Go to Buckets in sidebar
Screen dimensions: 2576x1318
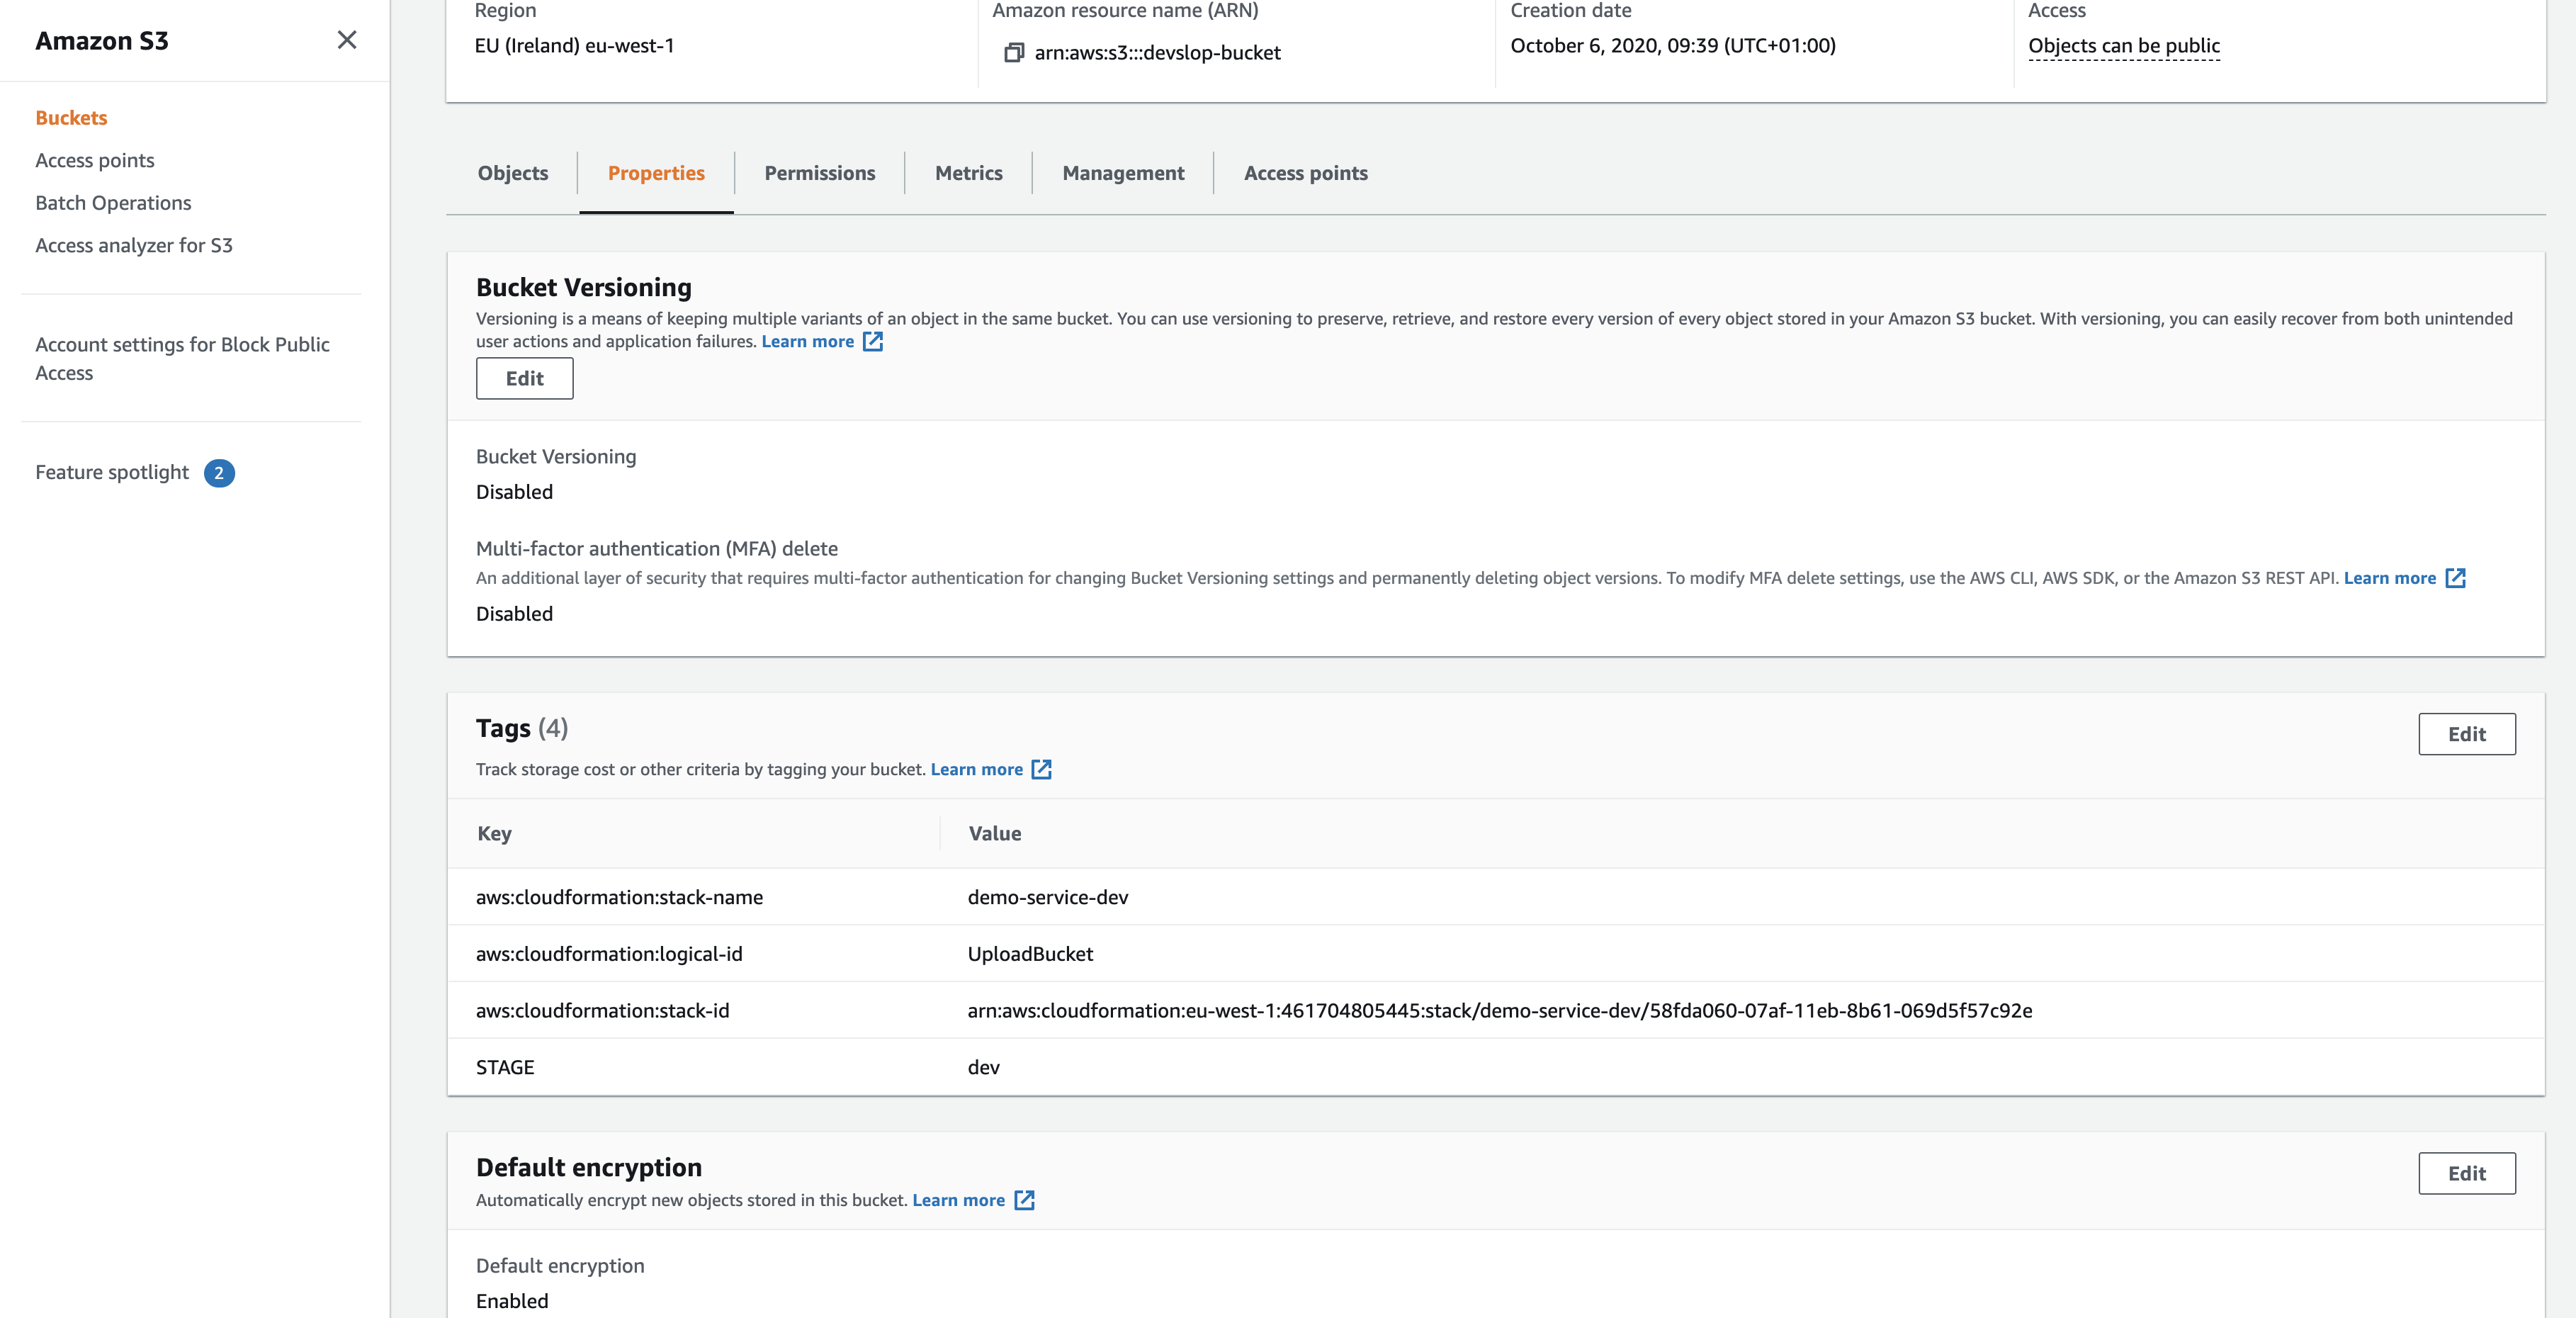pos(71,118)
